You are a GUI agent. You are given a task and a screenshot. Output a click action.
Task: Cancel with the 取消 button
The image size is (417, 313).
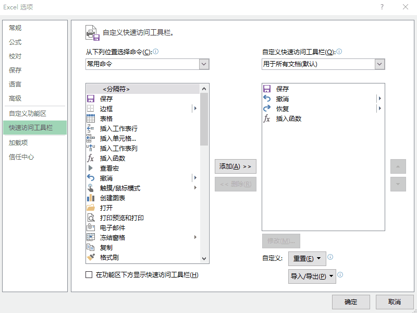[x=395, y=302]
